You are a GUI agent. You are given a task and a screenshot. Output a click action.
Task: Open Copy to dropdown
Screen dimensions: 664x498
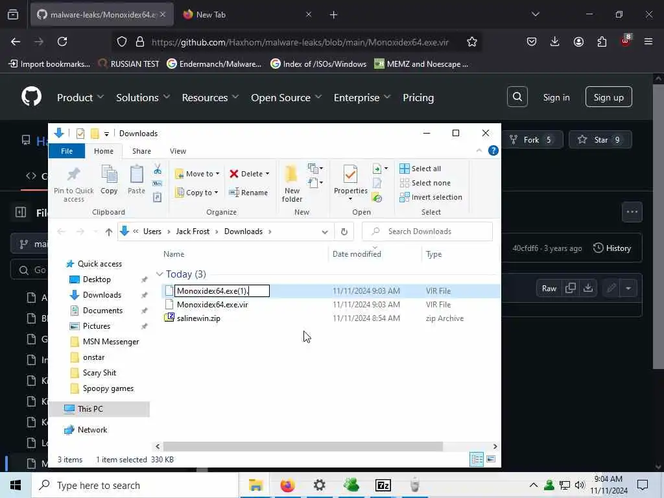pos(197,192)
